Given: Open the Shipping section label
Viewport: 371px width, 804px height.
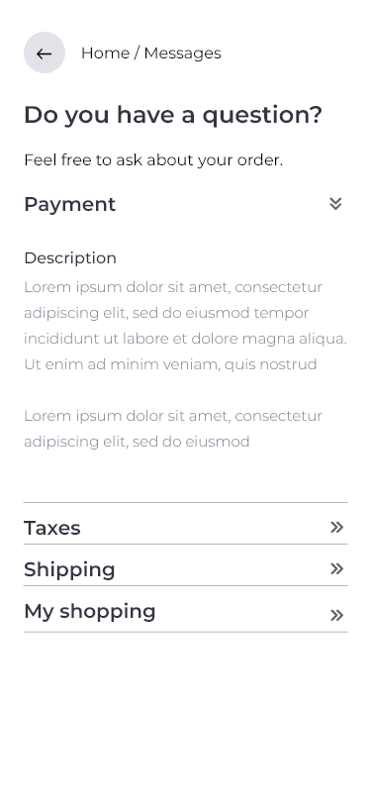Looking at the screenshot, I should [69, 569].
